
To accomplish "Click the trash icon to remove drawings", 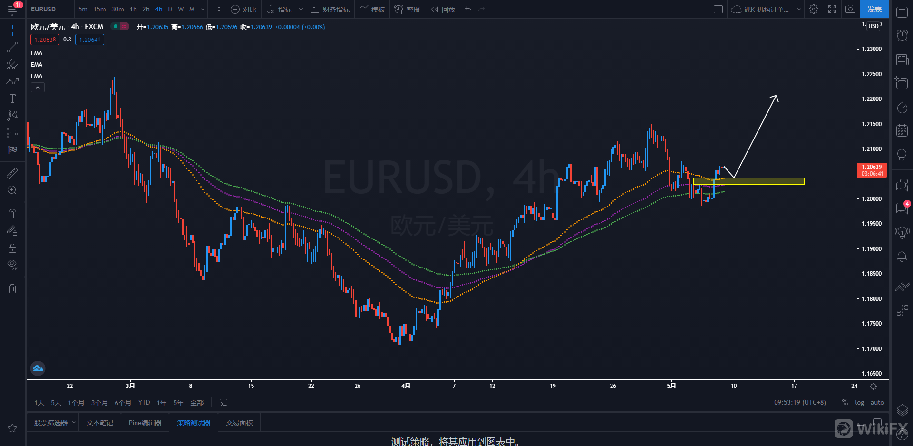I will (x=12, y=288).
